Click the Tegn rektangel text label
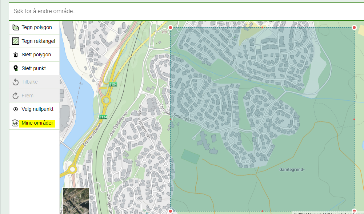 pyautogui.click(x=38, y=41)
